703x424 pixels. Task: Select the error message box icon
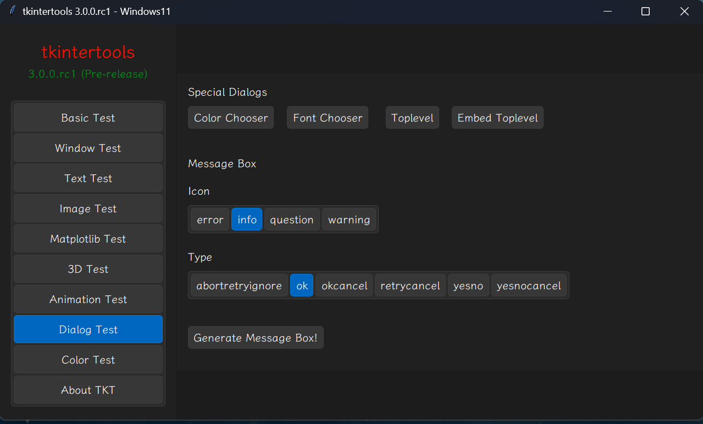click(210, 219)
